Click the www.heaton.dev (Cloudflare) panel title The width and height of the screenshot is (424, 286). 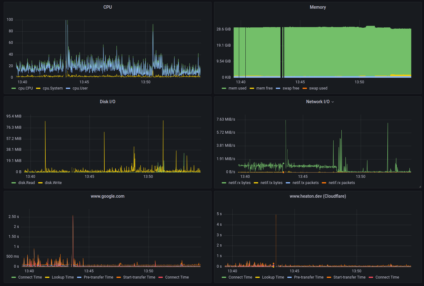318,196
